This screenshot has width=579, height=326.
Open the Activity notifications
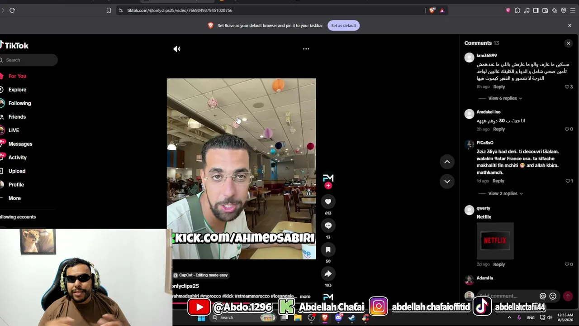coord(18,158)
